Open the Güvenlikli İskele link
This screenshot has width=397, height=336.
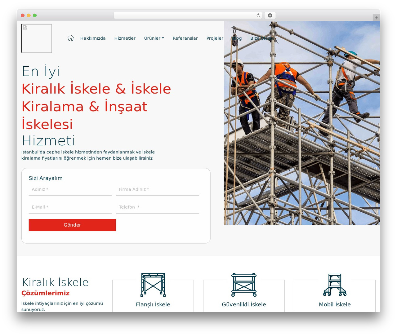pyautogui.click(x=244, y=304)
